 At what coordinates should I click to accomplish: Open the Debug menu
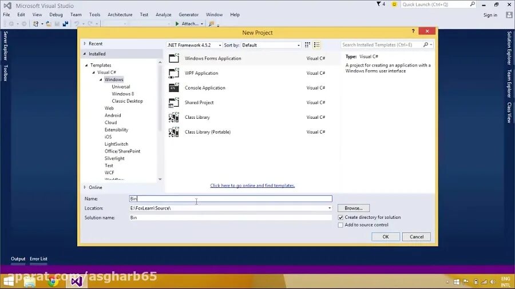tap(56, 15)
